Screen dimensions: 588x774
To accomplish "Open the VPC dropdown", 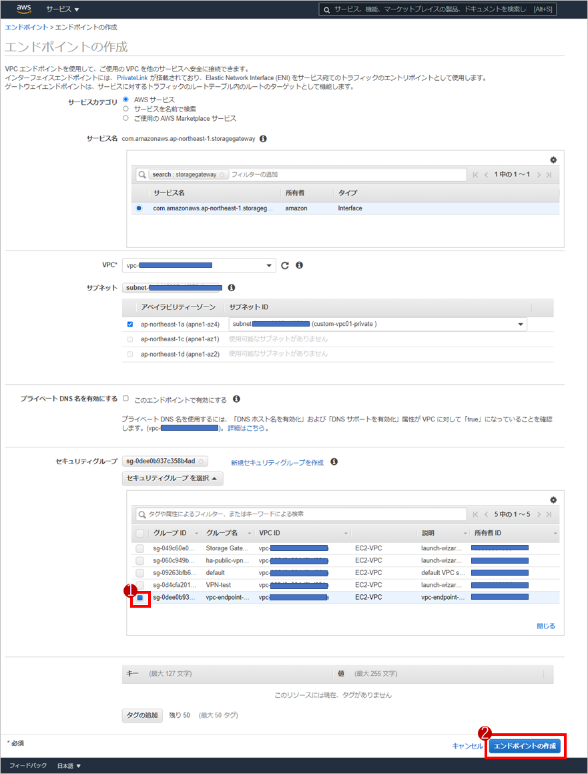I will tap(199, 266).
